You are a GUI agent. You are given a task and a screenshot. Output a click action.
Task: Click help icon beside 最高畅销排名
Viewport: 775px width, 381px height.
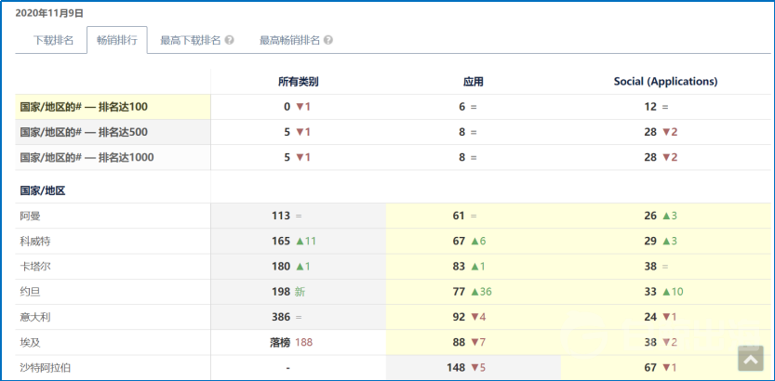click(x=328, y=41)
